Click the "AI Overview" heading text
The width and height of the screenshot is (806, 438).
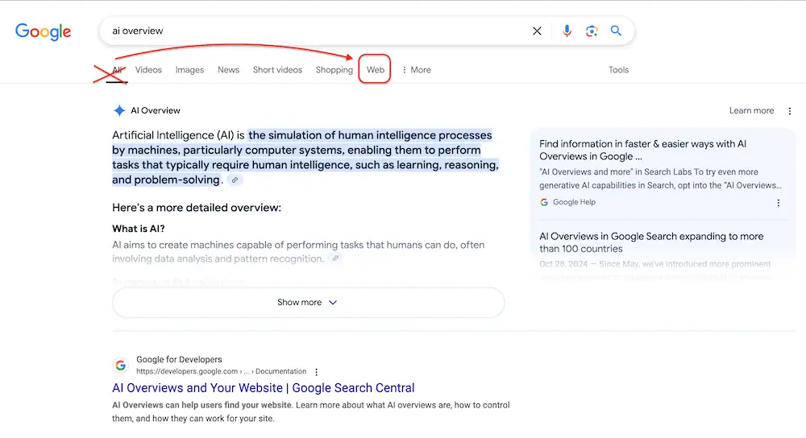[156, 110]
